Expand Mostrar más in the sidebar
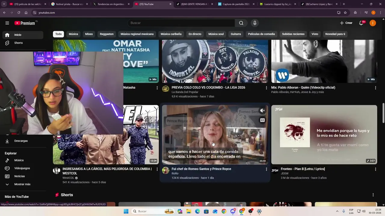This screenshot has width=385, height=216. pyautogui.click(x=23, y=184)
